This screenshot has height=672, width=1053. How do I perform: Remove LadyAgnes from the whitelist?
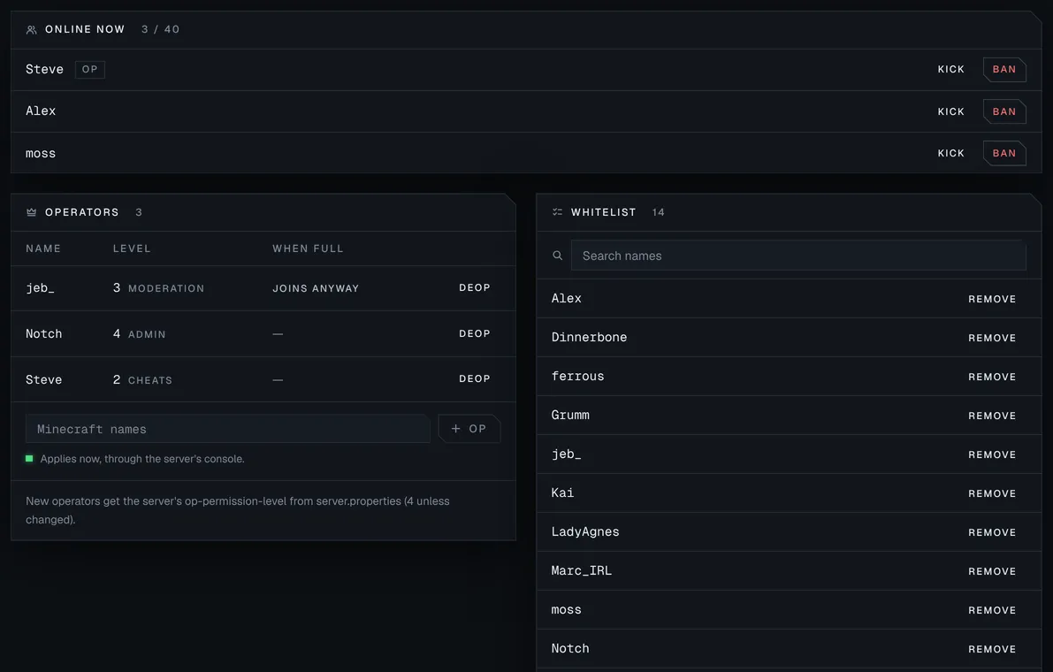992,532
